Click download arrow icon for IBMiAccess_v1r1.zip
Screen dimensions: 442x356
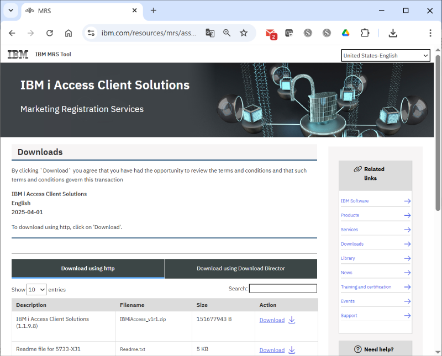(292, 320)
